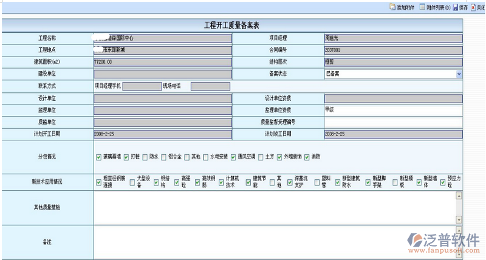Open the 附件列表 attachment list
This screenshot has width=486, height=260.
click(x=423, y=7)
